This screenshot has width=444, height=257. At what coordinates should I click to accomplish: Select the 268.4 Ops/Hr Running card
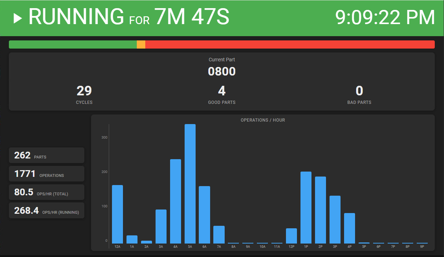(46, 211)
